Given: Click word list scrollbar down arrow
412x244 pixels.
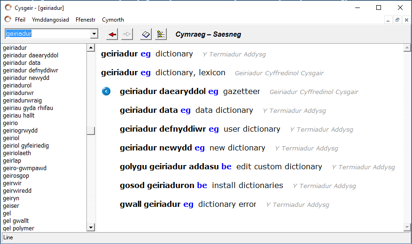Looking at the screenshot, I should tap(91, 228).
